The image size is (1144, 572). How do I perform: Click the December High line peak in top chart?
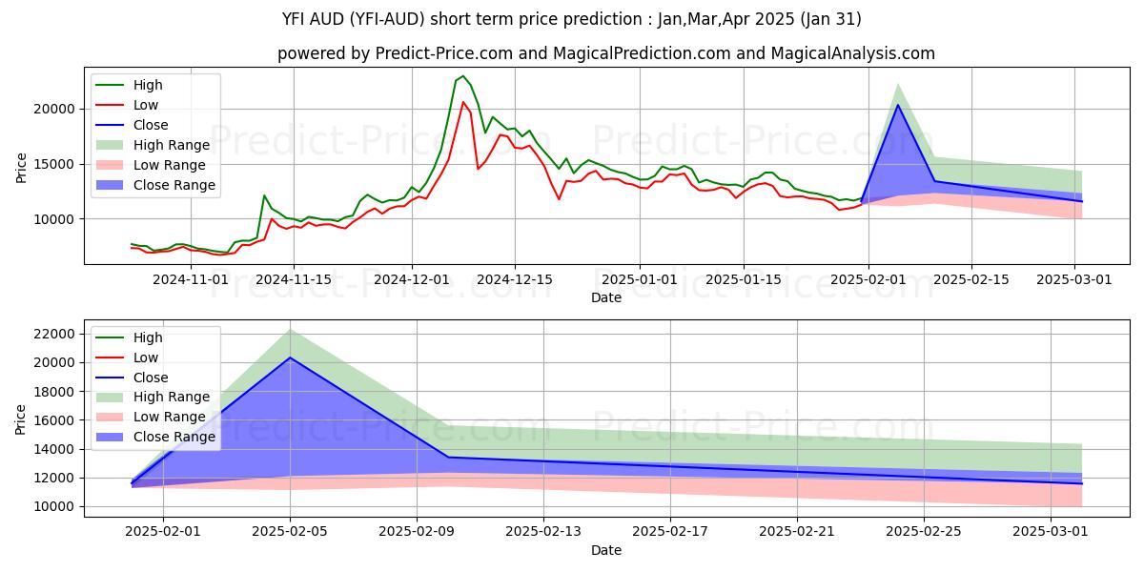coord(463,76)
